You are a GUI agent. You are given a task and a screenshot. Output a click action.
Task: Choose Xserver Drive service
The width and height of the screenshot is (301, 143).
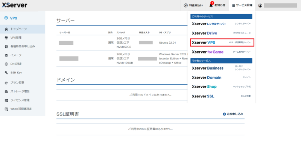click(221, 33)
